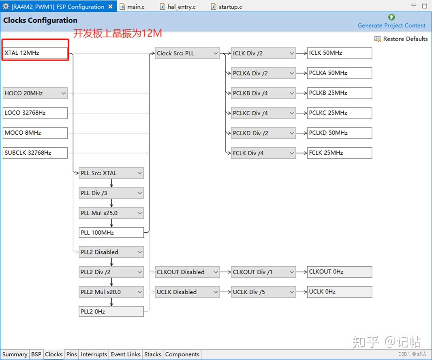Open the UCLK Disabled dropdown
Viewport: 432px width, 360px height.
click(x=215, y=292)
